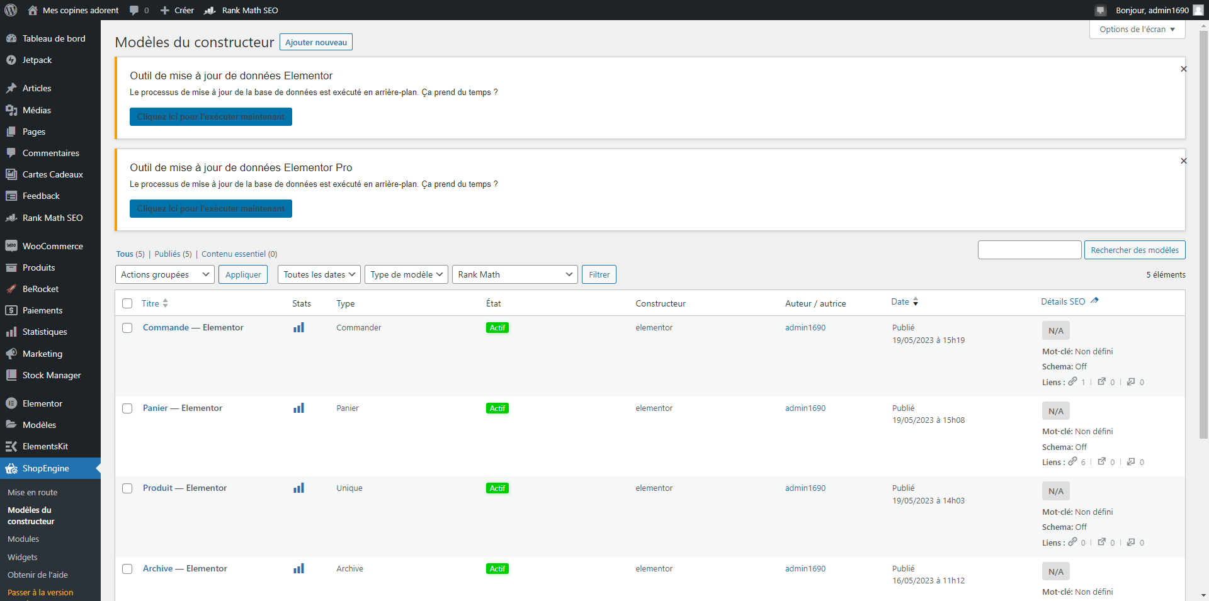Run Elementor data update now button
The image size is (1209, 601).
211,117
